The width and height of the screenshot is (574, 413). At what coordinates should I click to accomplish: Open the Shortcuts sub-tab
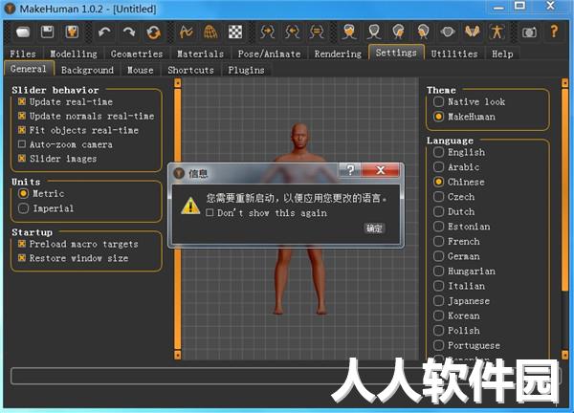tap(190, 70)
